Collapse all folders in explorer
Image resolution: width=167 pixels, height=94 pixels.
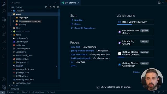click(x=58, y=7)
